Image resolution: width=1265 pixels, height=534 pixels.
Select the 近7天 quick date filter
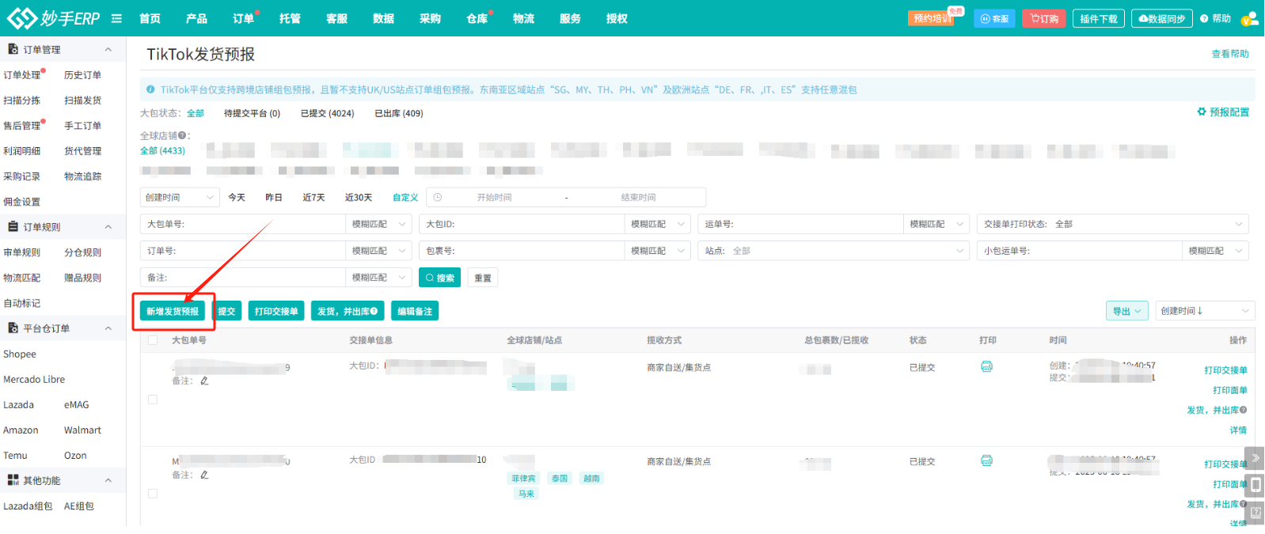coord(313,198)
